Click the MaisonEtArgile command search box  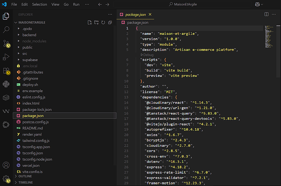[183, 4]
